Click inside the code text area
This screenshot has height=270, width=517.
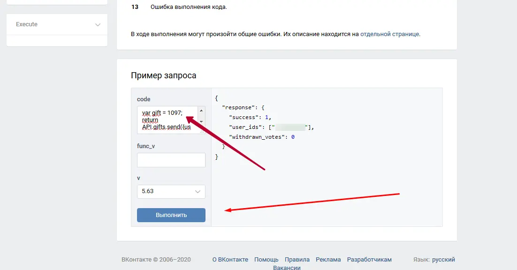167,120
